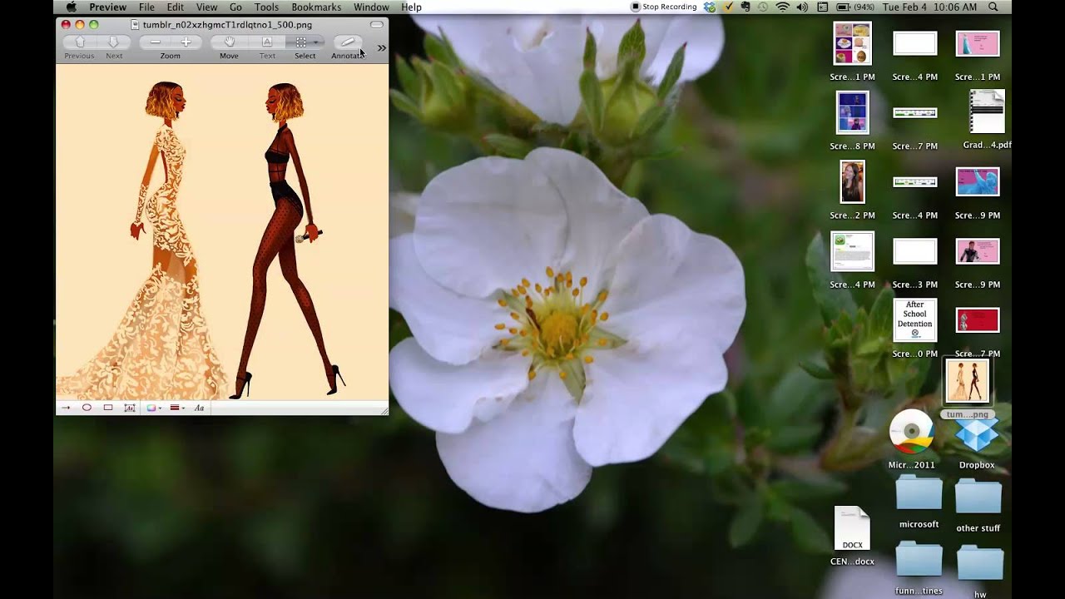Open the fonts panel via Aa button
1065x599 pixels.
[199, 408]
